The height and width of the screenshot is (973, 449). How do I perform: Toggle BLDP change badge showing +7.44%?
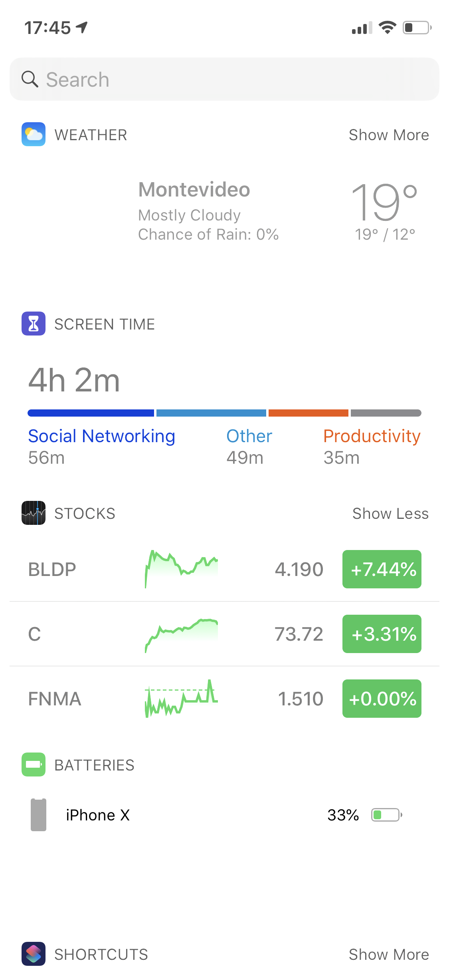pos(382,569)
